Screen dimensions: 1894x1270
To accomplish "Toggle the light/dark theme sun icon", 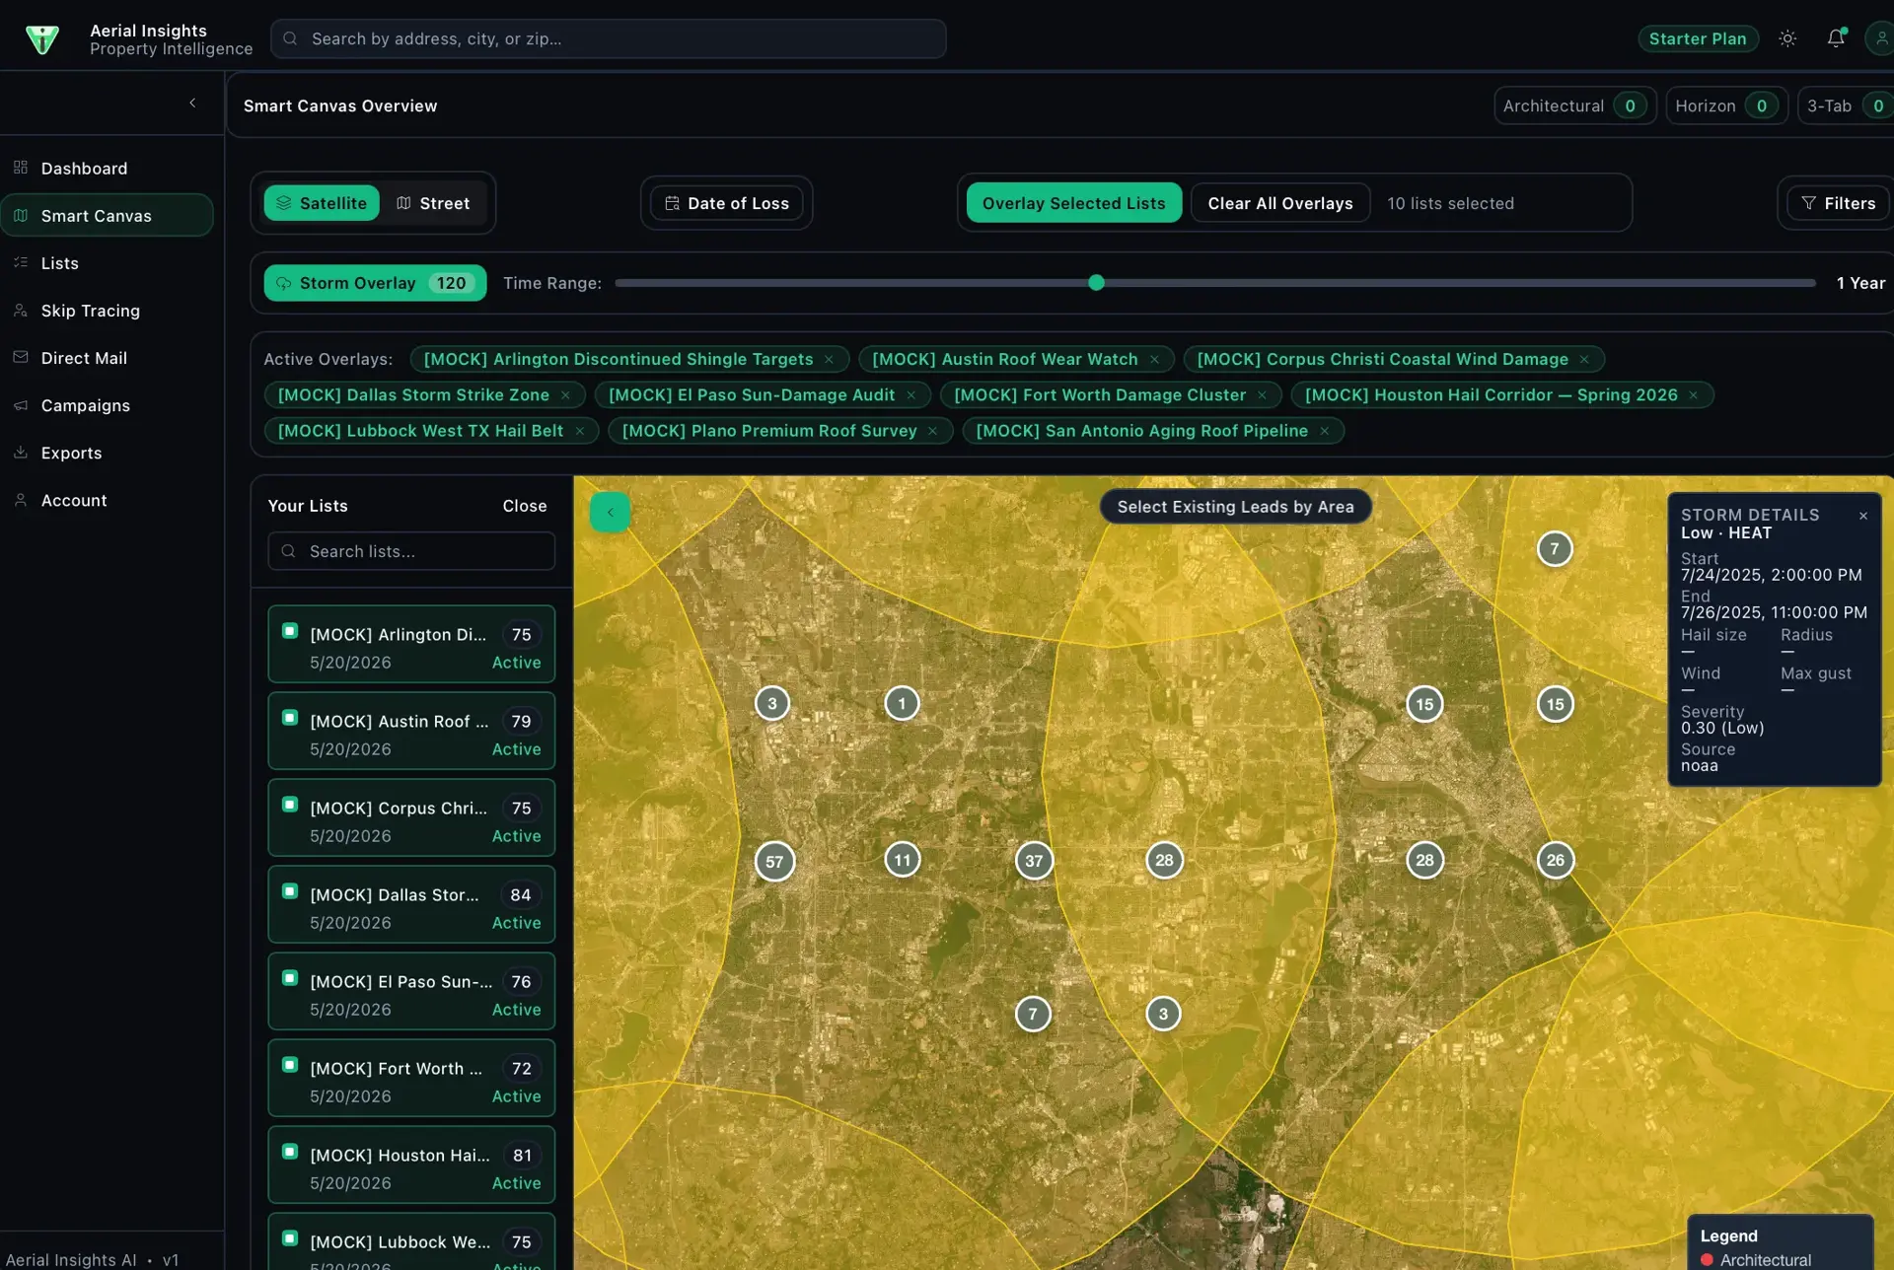I will tap(1787, 38).
